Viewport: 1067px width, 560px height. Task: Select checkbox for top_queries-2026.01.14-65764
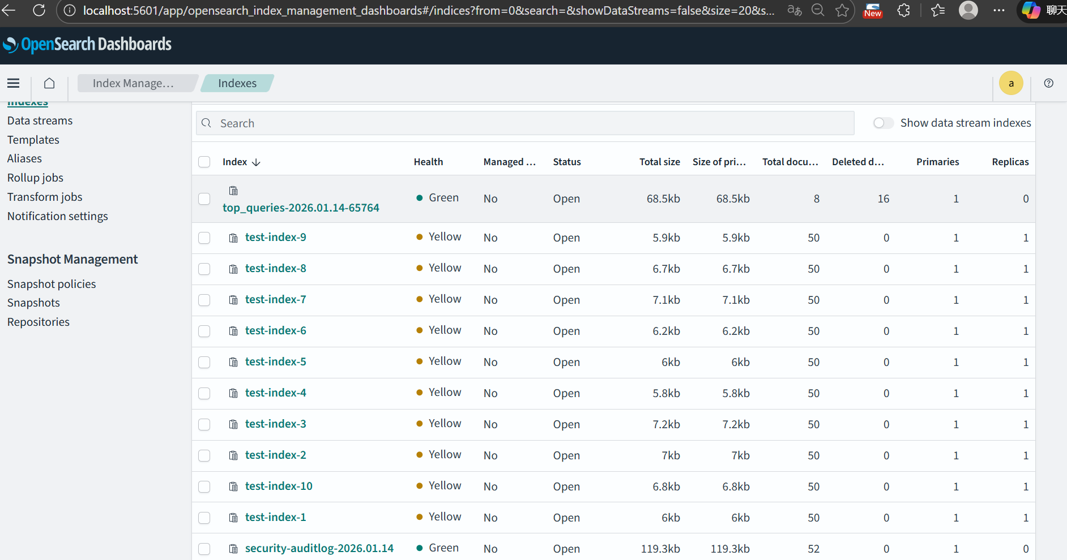tap(204, 199)
